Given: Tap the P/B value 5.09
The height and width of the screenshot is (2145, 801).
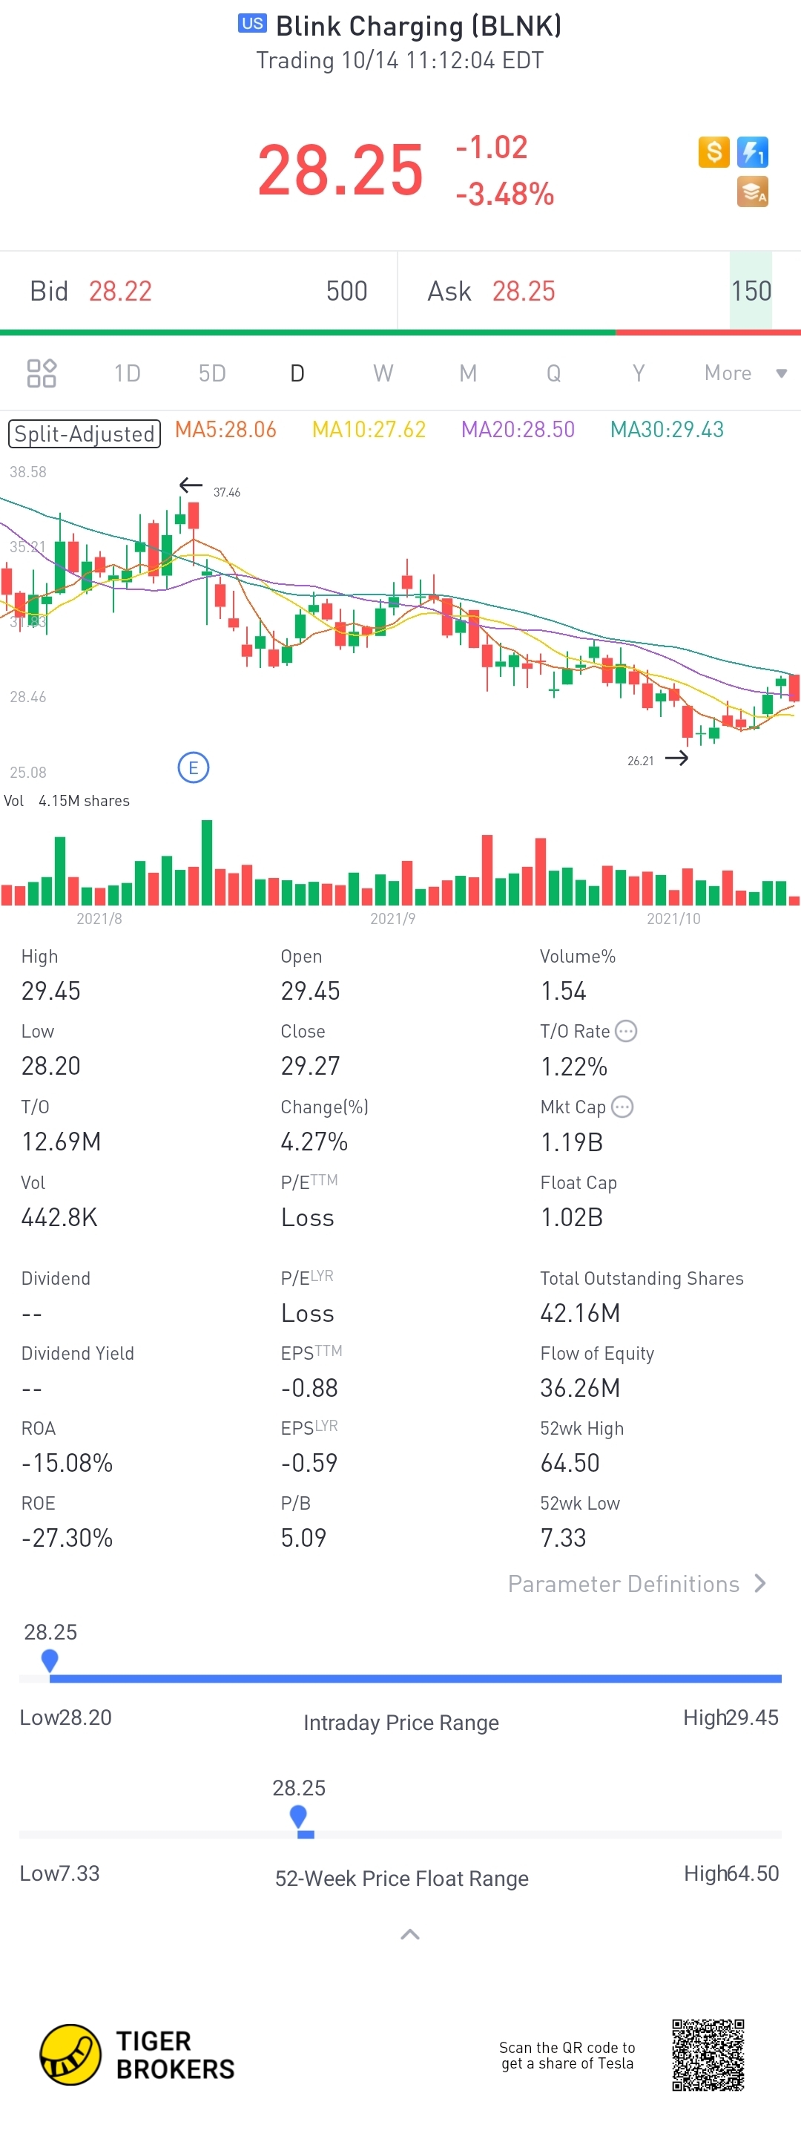Looking at the screenshot, I should coord(303,1537).
